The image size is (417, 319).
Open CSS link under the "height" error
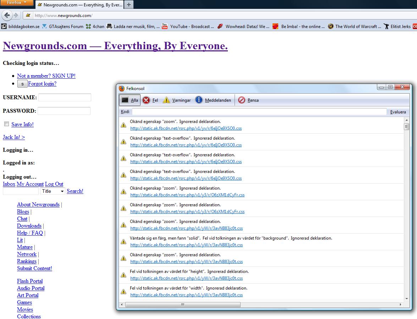186,278
